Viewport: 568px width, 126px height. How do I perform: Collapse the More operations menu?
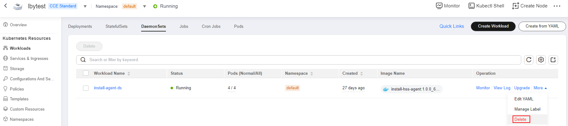coord(540,88)
